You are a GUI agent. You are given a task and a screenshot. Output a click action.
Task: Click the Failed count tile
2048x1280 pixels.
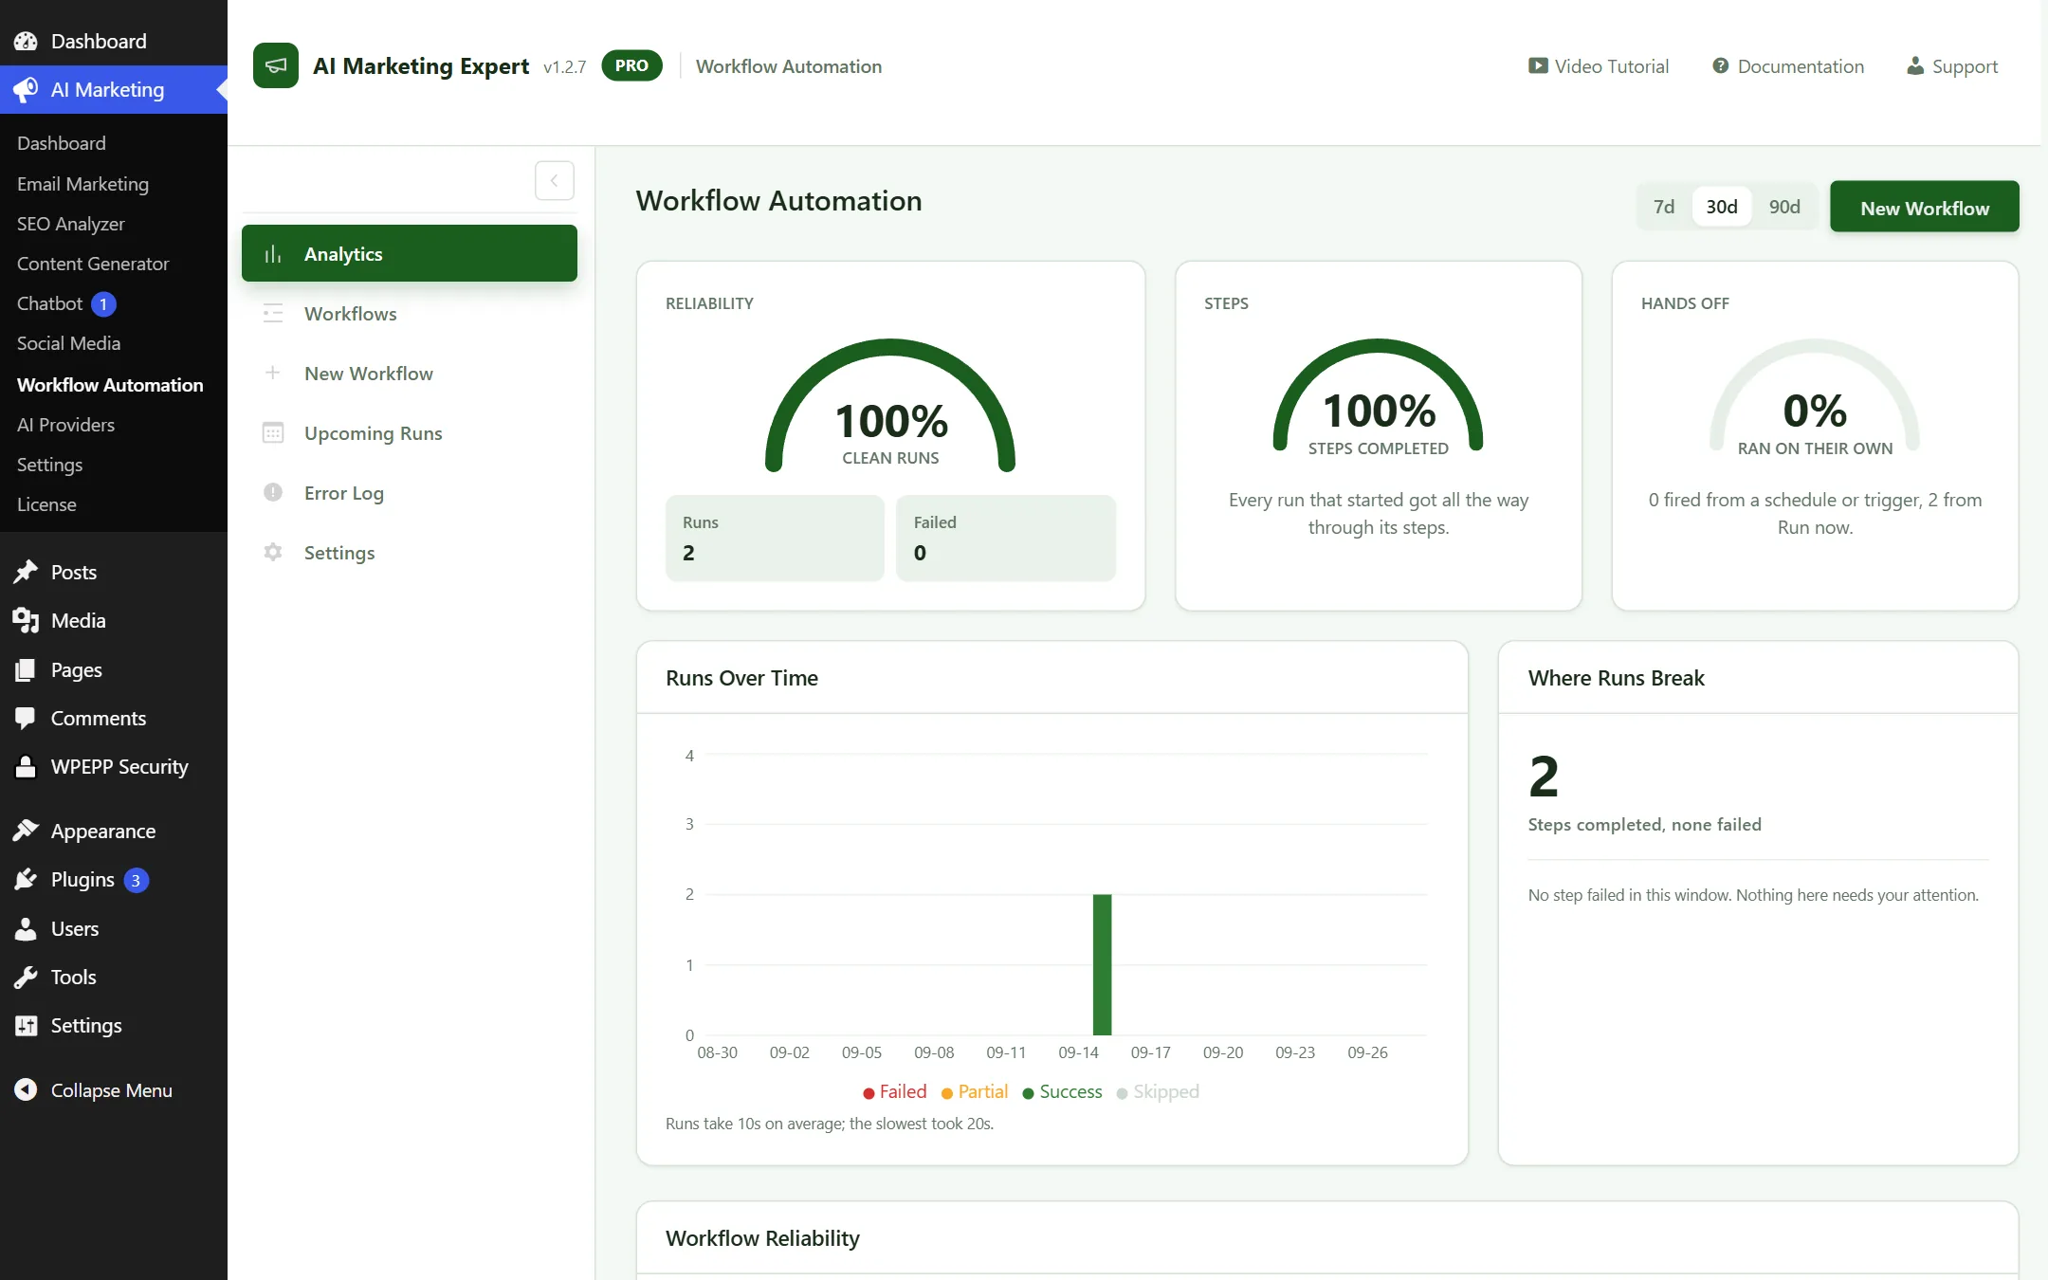1006,538
